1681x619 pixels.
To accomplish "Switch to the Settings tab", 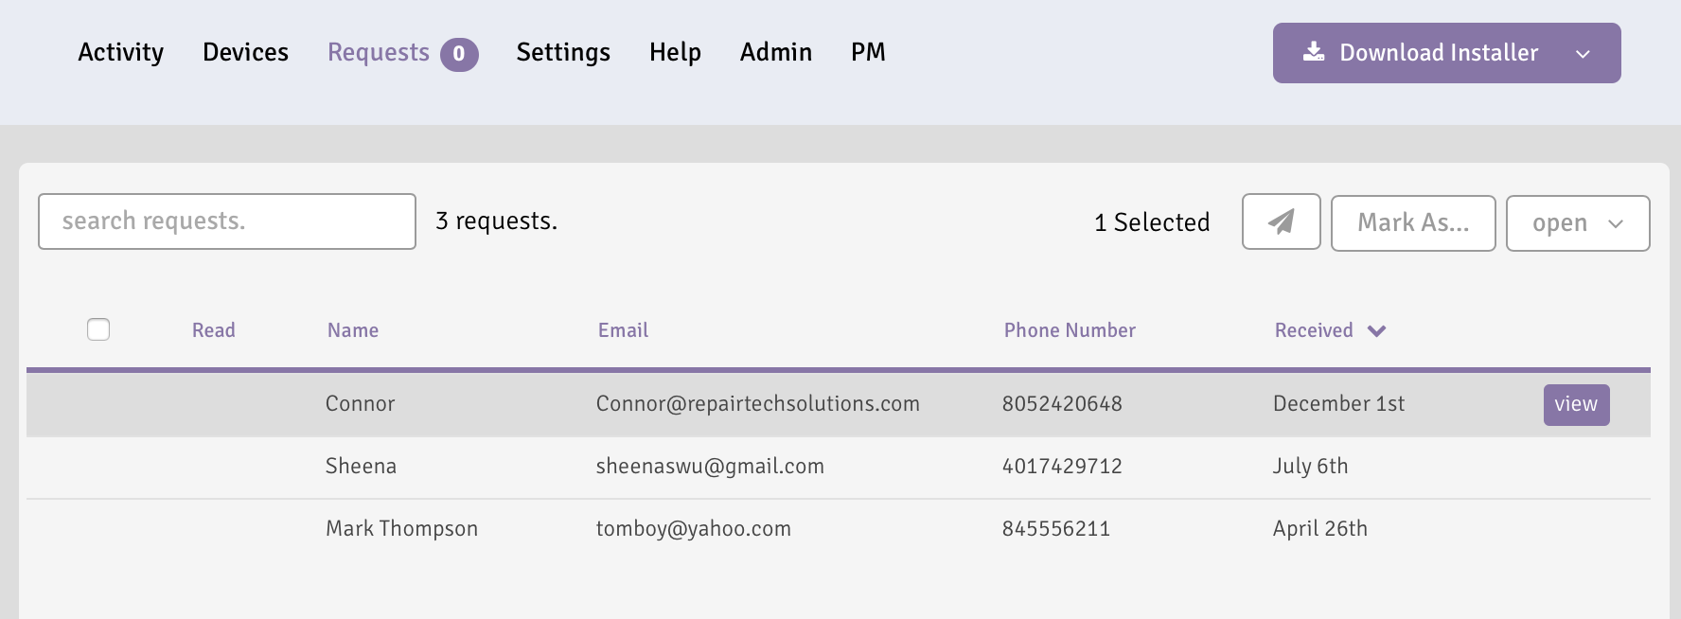I will (x=563, y=52).
